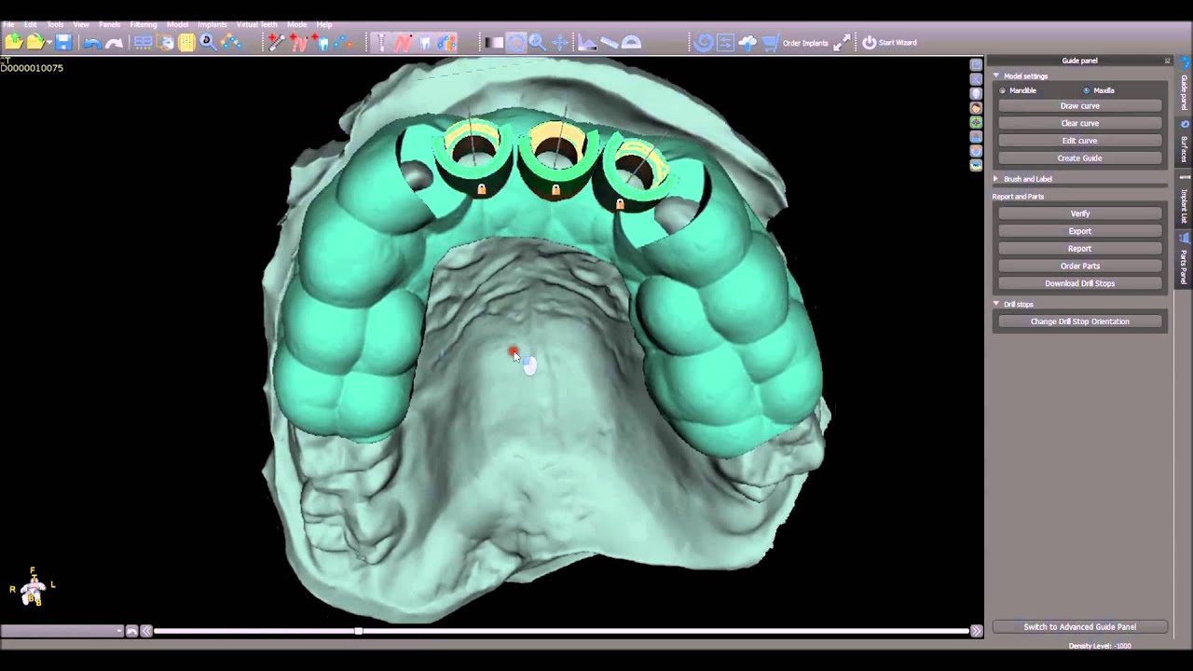Toggle fullscreen with the diagonal arrows icon
This screenshot has height=671, width=1193.
(842, 42)
